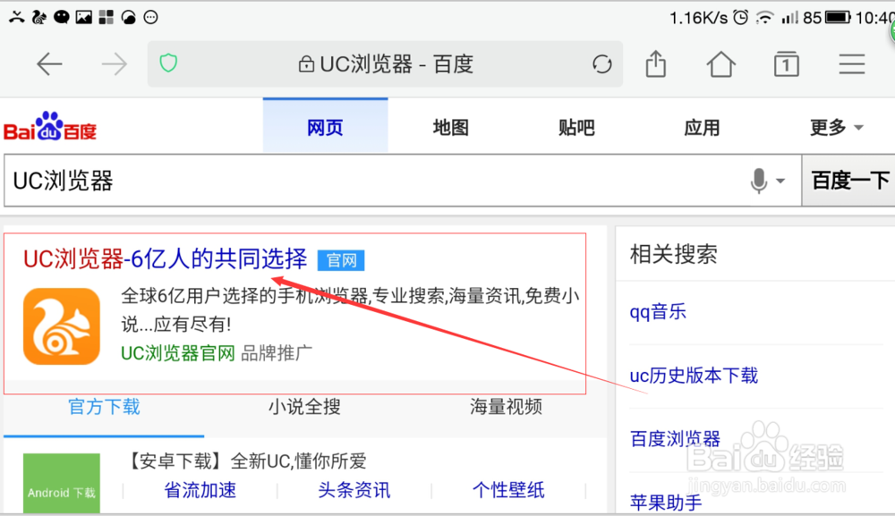Open the hamburger menu icon
The image size is (895, 516).
pos(852,63)
